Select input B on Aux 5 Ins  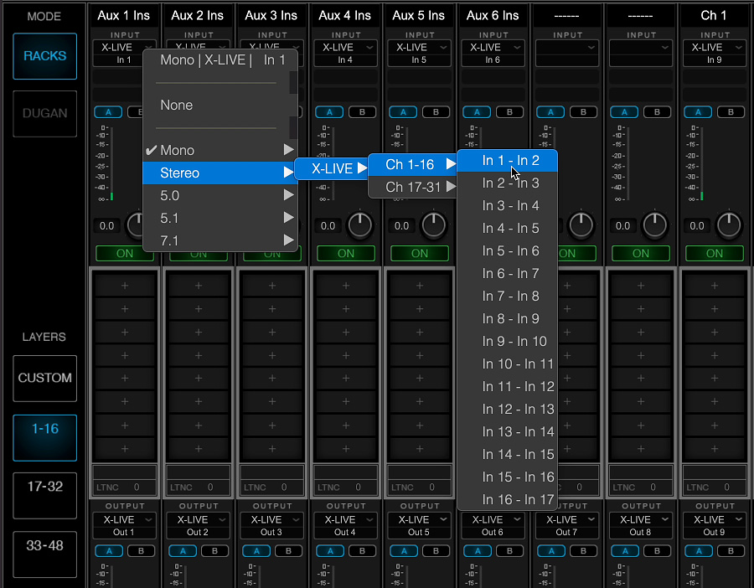tap(436, 112)
